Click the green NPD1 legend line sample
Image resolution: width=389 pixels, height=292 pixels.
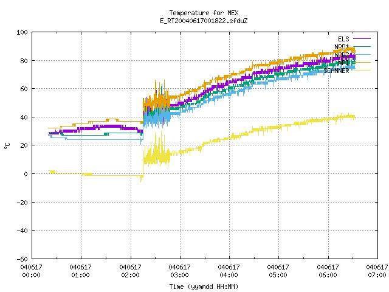tap(362, 46)
